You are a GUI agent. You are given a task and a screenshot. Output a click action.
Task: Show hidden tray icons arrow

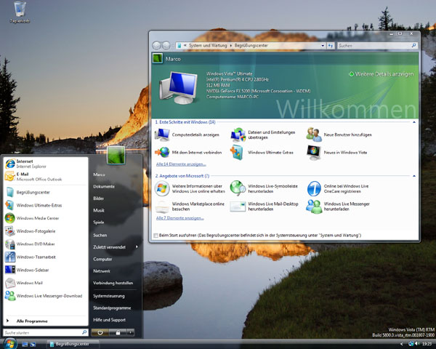click(401, 344)
